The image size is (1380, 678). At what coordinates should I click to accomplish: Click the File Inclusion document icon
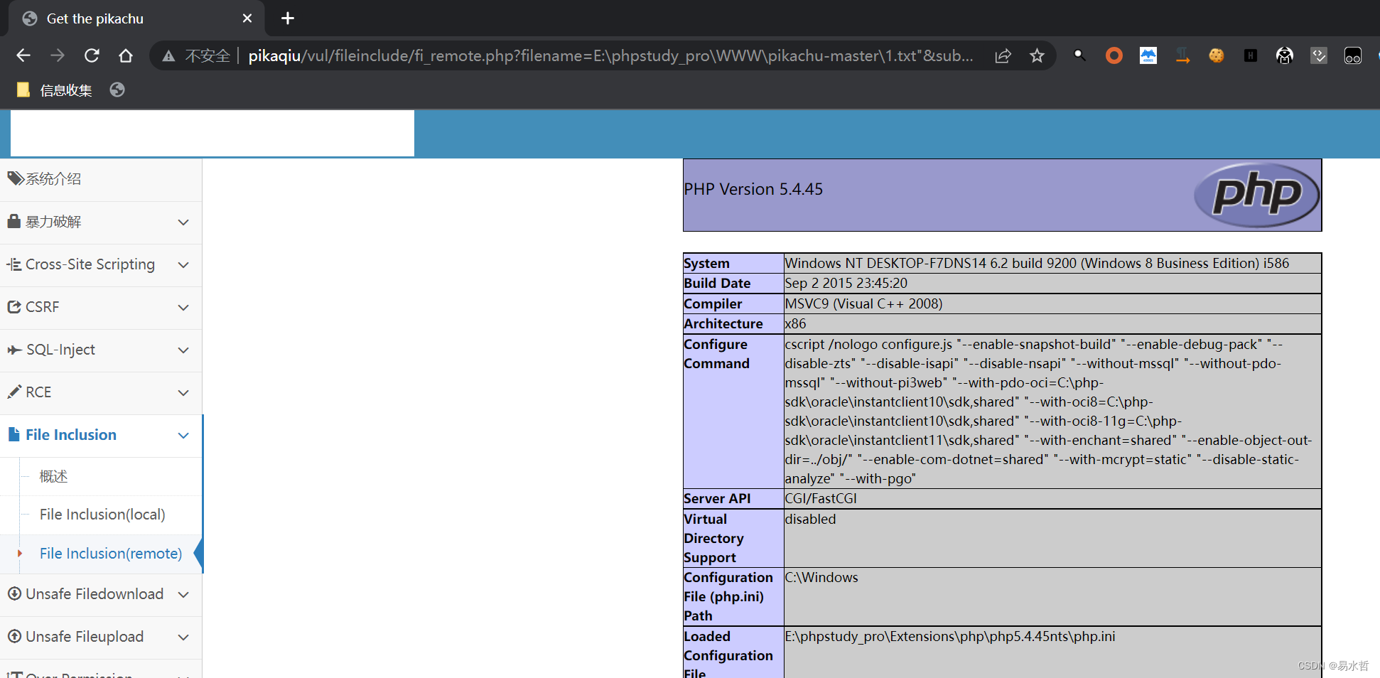click(x=14, y=434)
